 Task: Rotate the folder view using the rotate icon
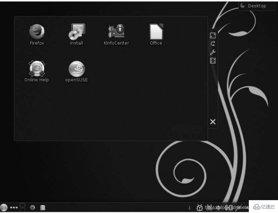213,43
